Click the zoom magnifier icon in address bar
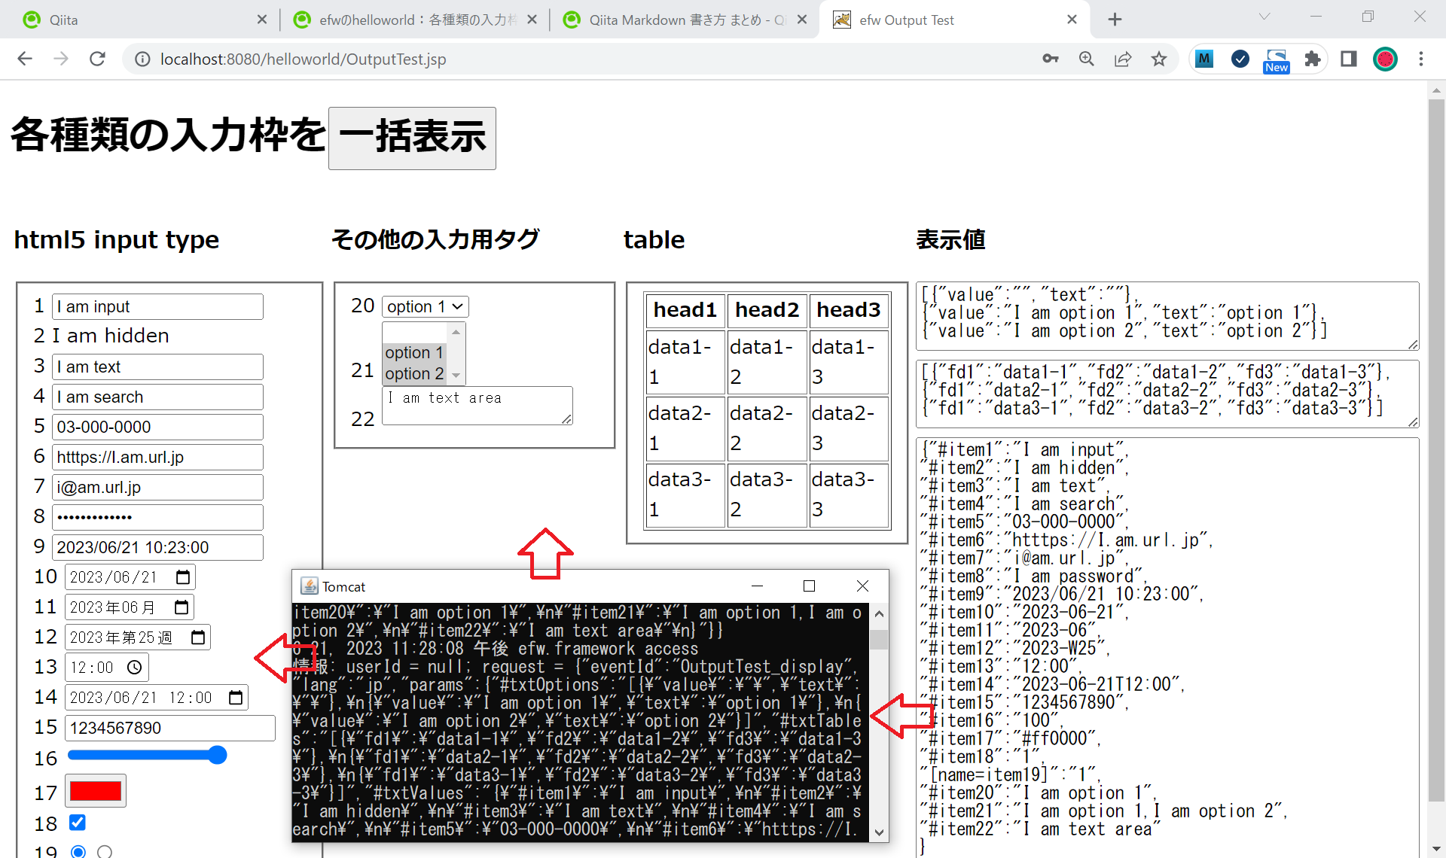 1086,59
